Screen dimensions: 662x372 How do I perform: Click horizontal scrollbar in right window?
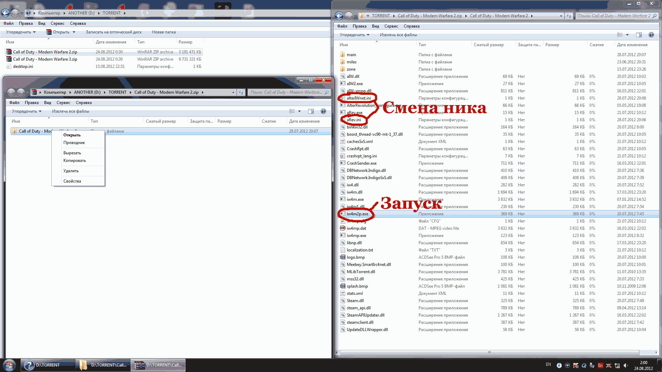click(x=489, y=352)
